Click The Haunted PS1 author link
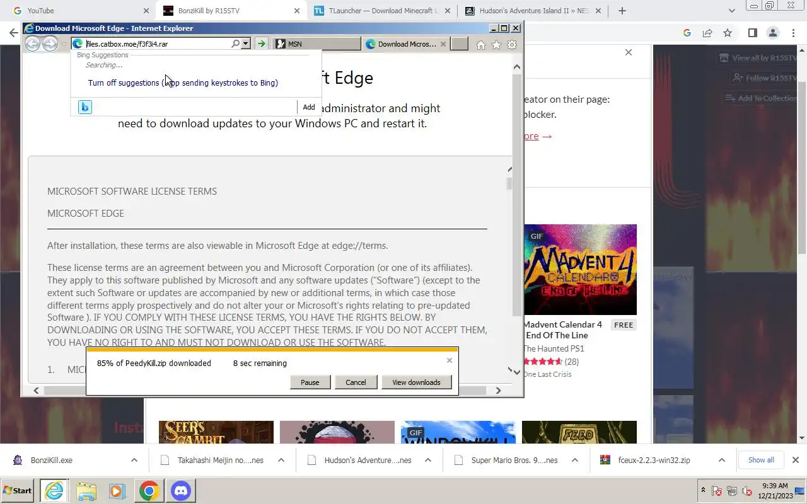 [x=554, y=348]
